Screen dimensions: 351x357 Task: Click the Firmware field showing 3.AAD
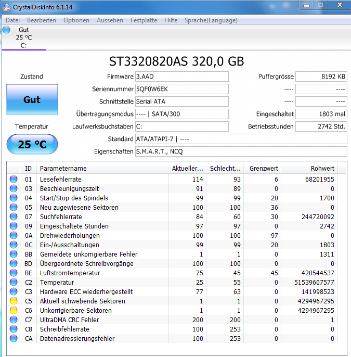(x=182, y=76)
